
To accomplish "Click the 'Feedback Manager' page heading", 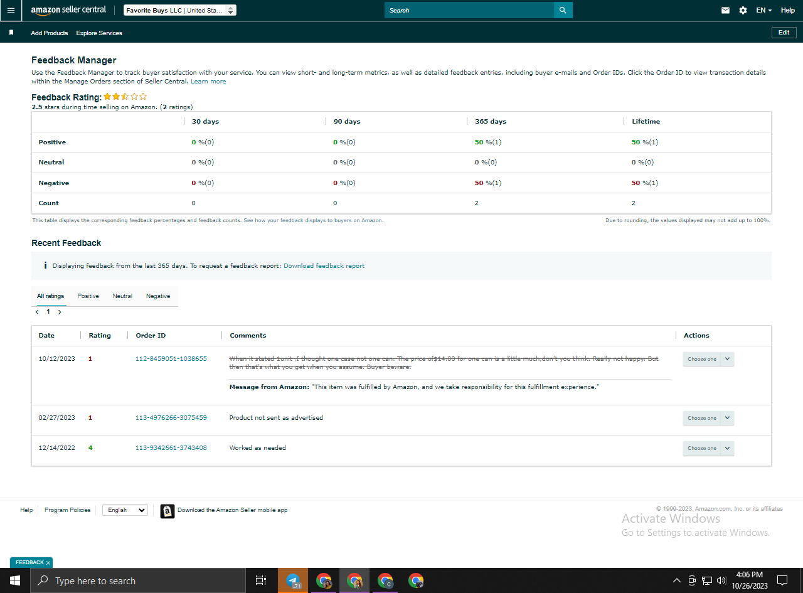I will pyautogui.click(x=74, y=60).
